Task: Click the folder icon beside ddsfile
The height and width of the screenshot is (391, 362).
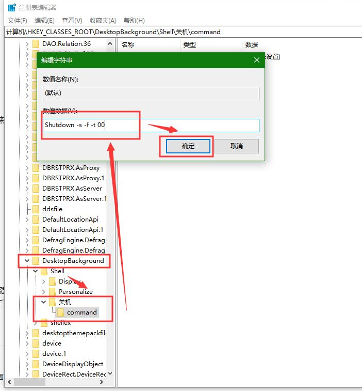Action: pyautogui.click(x=36, y=209)
